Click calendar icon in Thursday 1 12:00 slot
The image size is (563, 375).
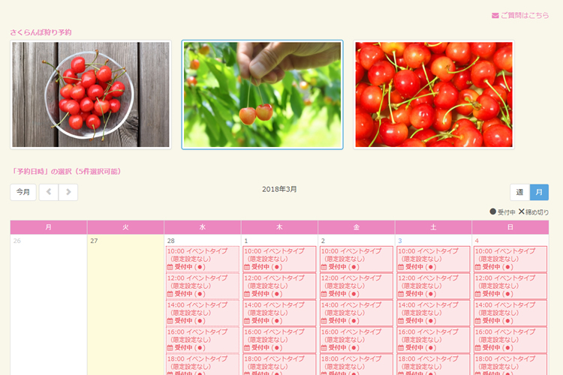pyautogui.click(x=247, y=294)
